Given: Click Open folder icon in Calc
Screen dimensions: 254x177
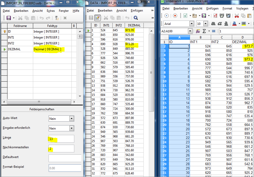Looking at the screenshot, I should tap(195, 15).
